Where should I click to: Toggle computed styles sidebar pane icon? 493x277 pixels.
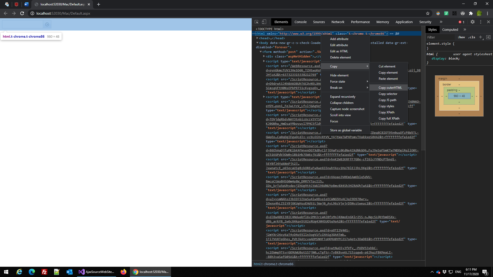coord(488,37)
